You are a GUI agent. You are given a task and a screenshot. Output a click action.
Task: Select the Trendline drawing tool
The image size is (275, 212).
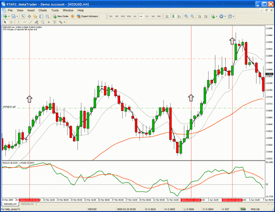point(31,22)
